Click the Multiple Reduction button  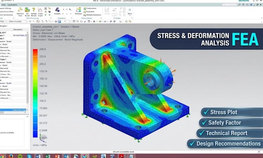pyautogui.click(x=92, y=15)
